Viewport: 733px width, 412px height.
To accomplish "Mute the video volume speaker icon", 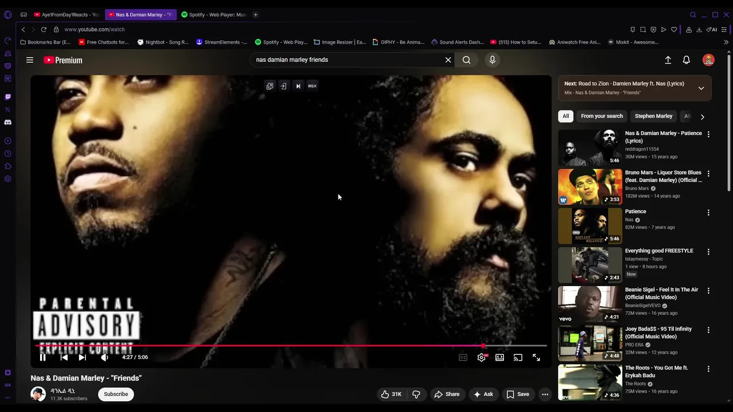I will tap(104, 357).
